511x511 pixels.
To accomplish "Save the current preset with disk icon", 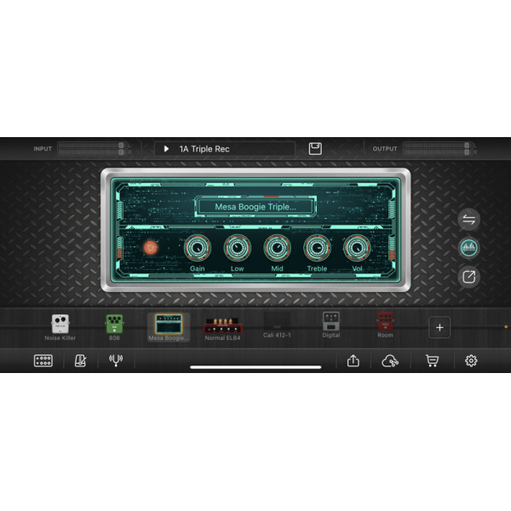I will tap(315, 149).
